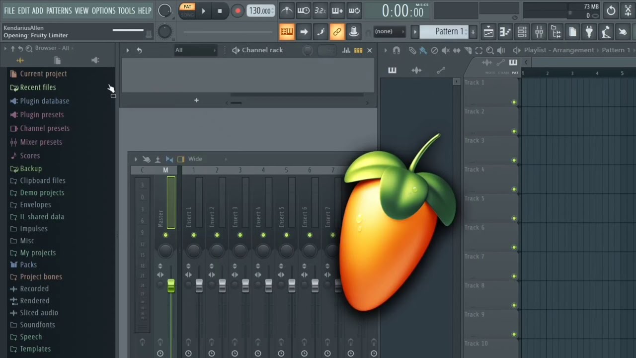
Task: Toggle the step edit arrow icon
Action: coord(304,32)
